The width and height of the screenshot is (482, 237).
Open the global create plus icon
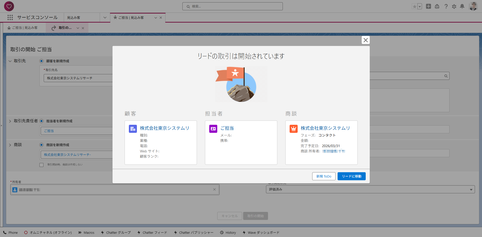[429, 7]
